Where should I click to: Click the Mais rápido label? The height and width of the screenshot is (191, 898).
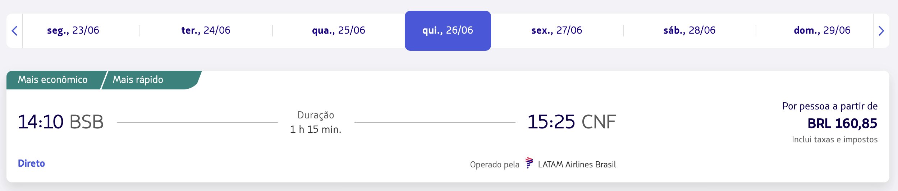(138, 80)
